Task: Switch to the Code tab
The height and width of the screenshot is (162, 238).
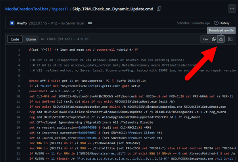Action: pyautogui.click(x=15, y=39)
